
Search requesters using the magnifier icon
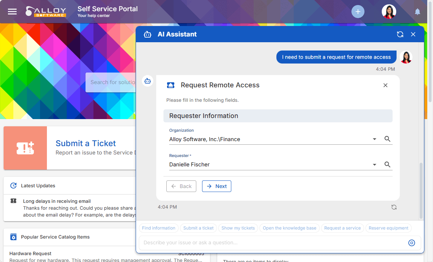[x=387, y=164]
